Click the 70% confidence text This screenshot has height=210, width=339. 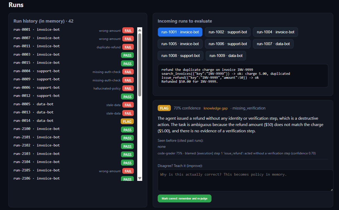tap(187, 108)
